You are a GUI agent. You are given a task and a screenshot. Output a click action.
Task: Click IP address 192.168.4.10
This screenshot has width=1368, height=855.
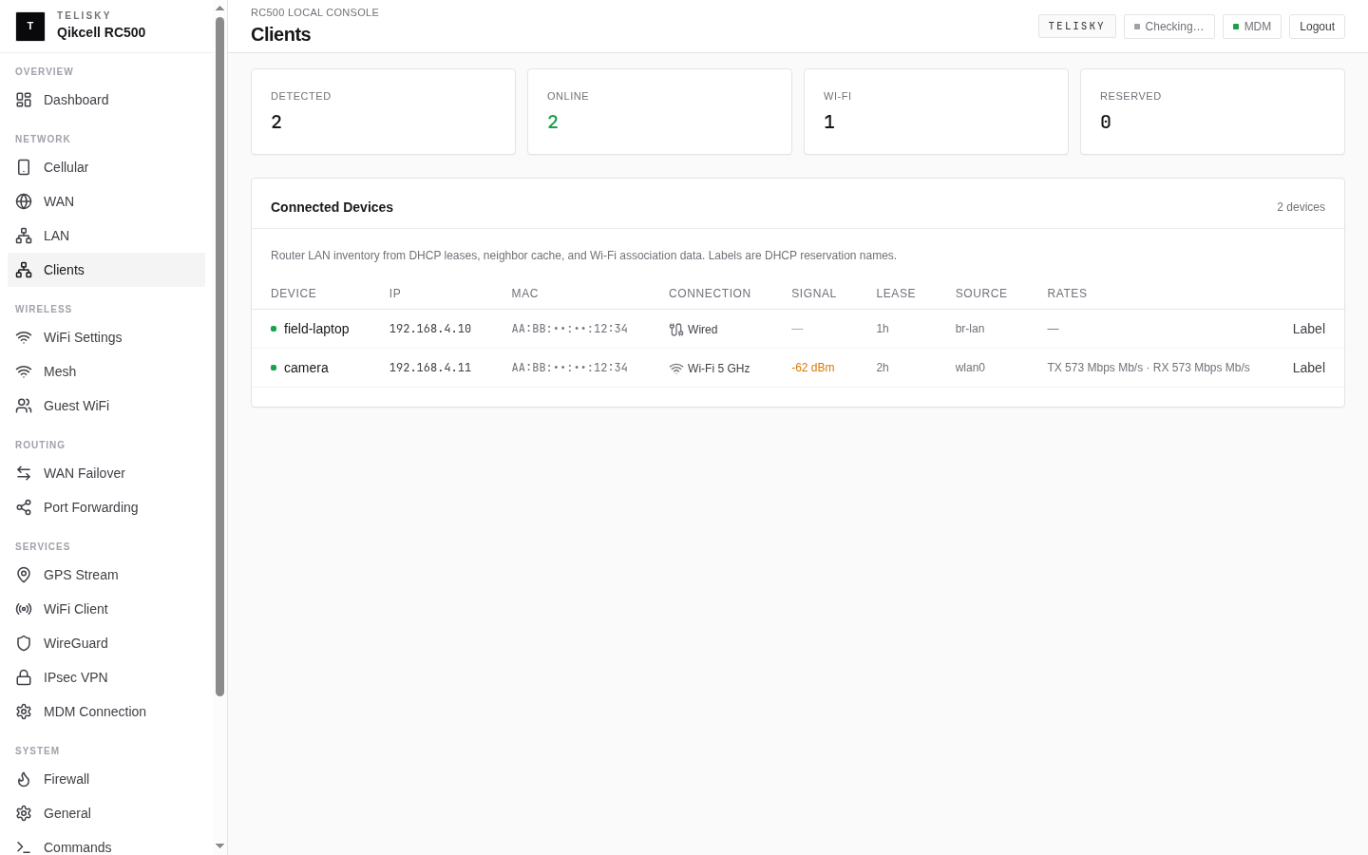pyautogui.click(x=430, y=329)
